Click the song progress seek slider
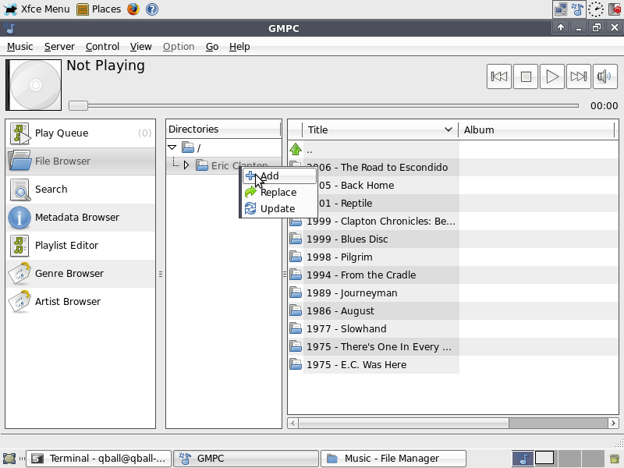624x468 pixels. 324,105
